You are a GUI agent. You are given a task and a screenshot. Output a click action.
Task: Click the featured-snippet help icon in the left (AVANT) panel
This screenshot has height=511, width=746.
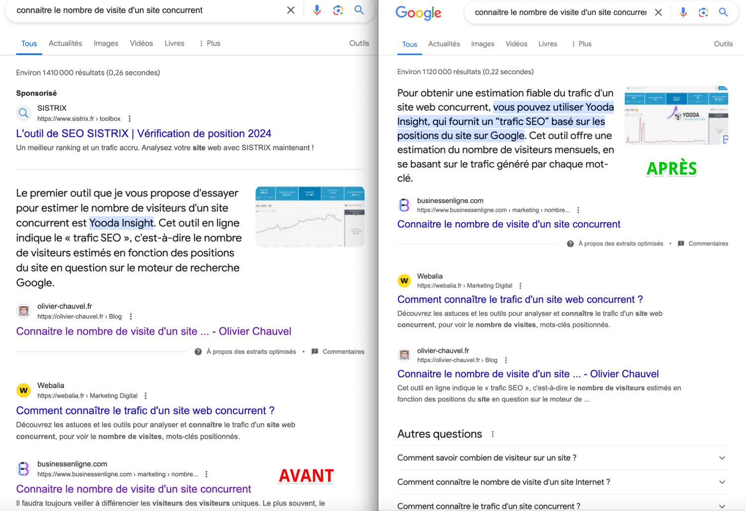point(198,351)
